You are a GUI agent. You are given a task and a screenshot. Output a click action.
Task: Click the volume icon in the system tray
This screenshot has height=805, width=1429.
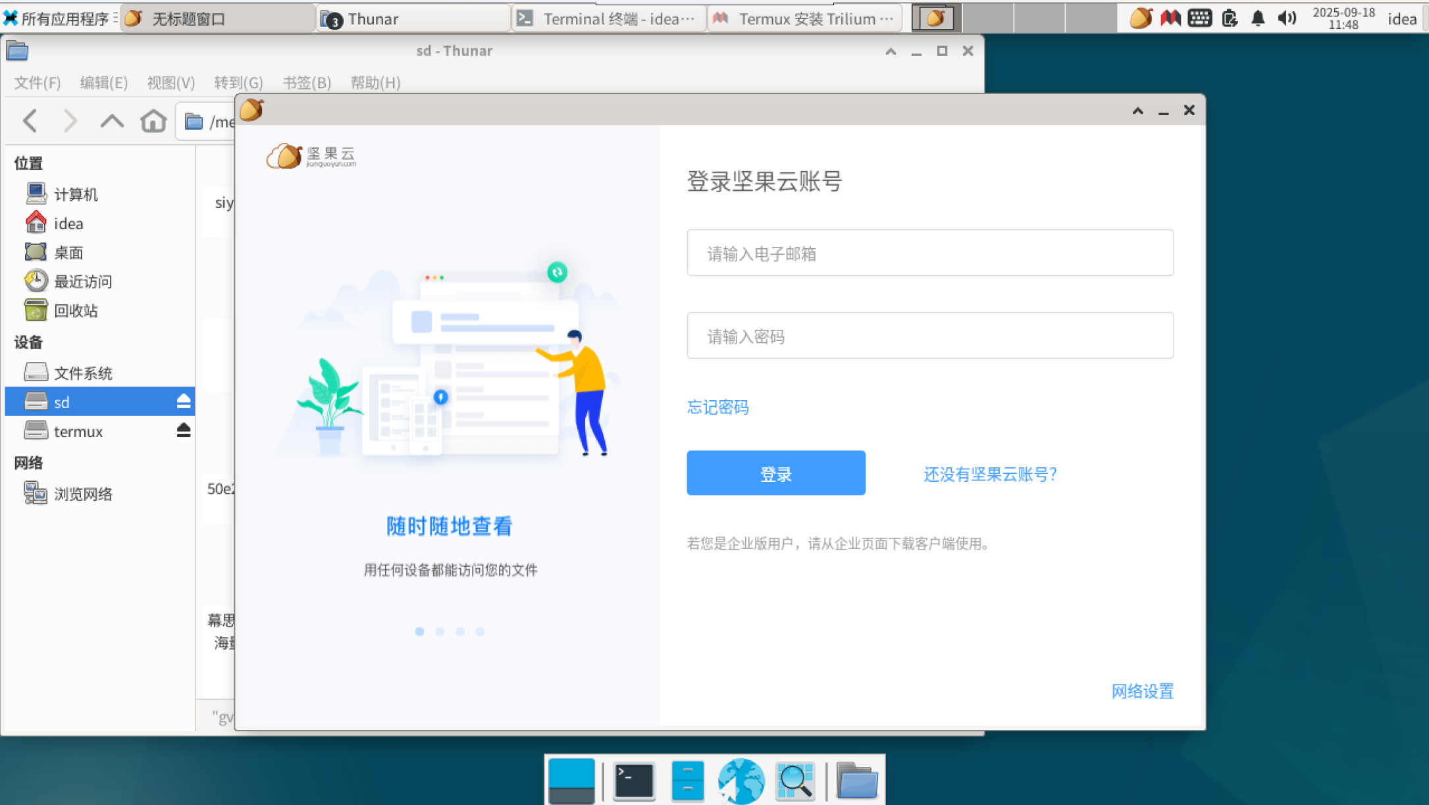1286,18
